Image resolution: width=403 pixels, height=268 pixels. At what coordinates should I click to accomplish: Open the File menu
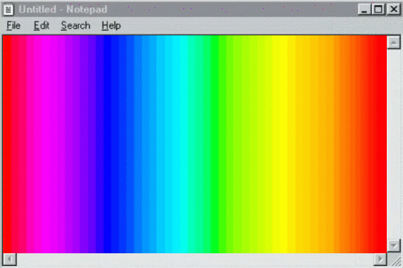click(x=13, y=26)
